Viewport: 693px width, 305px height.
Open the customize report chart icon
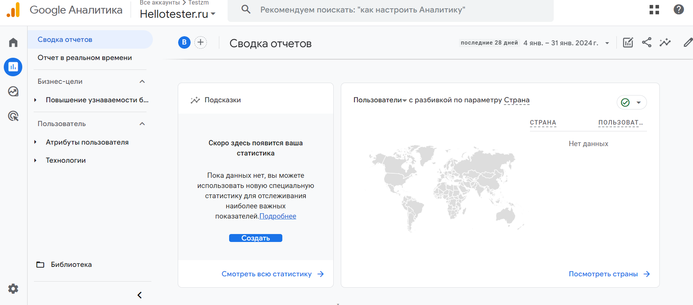[628, 42]
